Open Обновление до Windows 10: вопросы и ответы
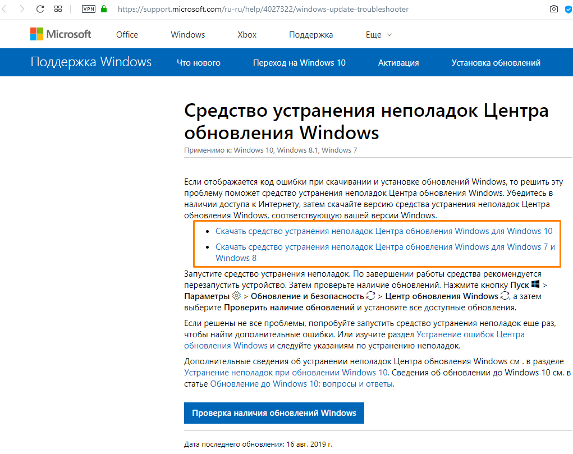The image size is (573, 454). (301, 384)
